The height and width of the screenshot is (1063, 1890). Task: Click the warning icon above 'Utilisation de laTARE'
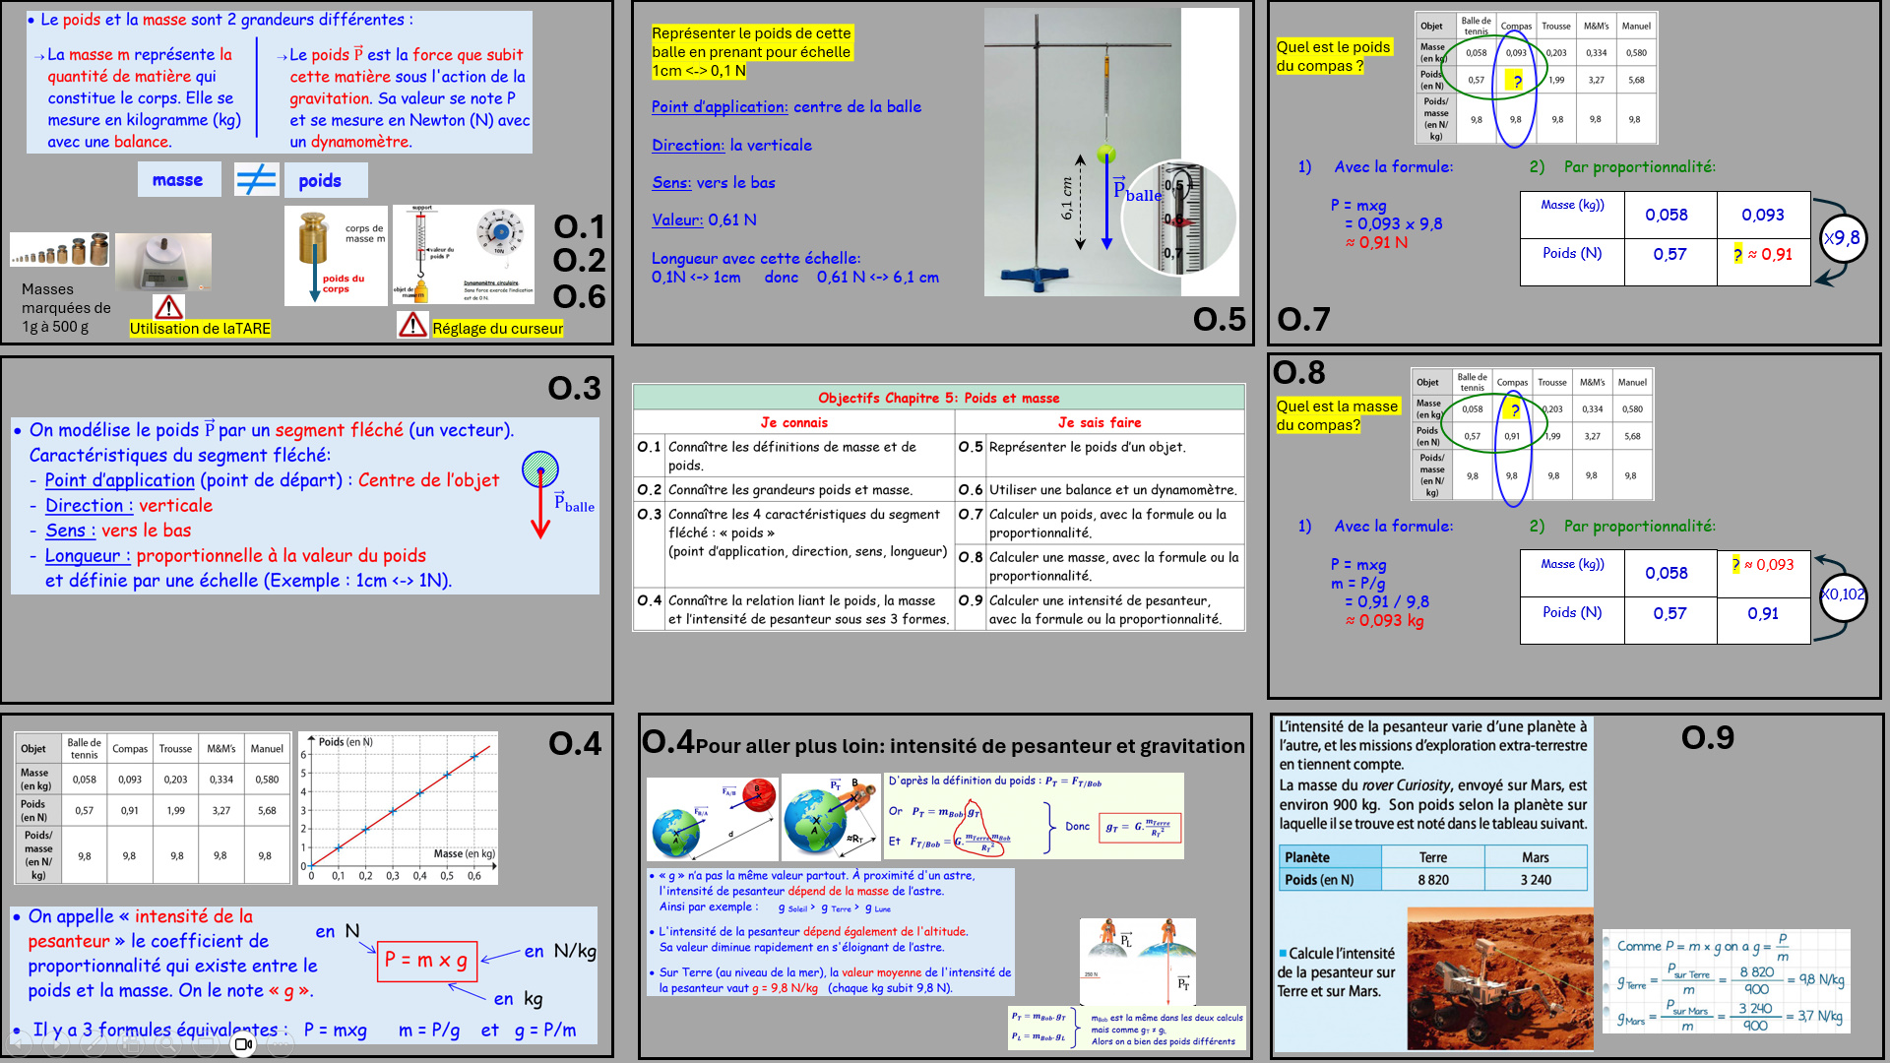tap(168, 307)
